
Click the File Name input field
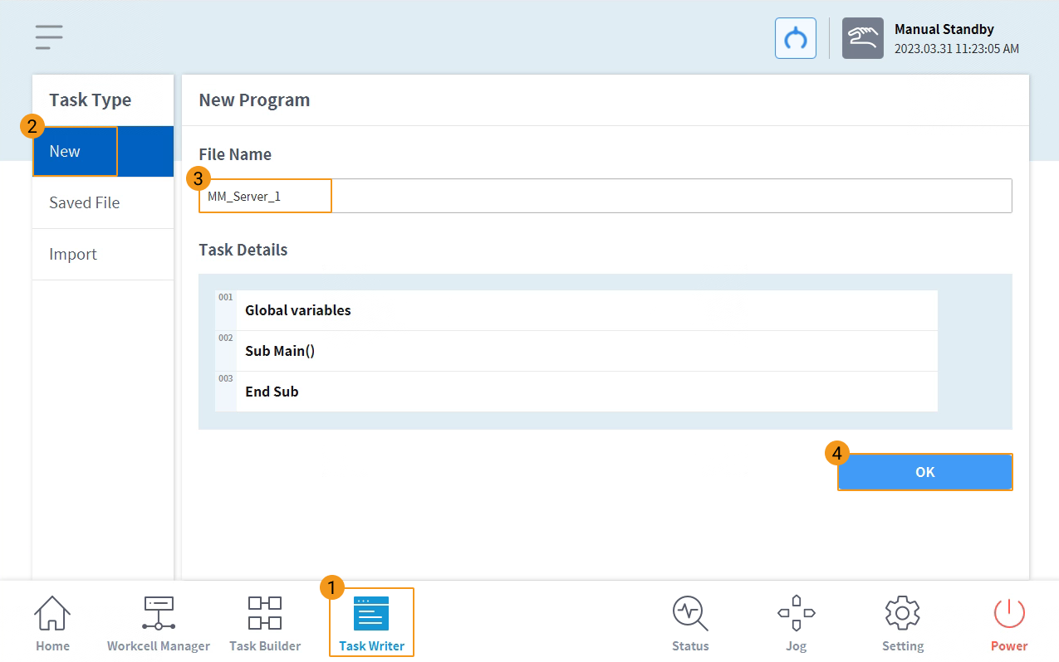[605, 197]
